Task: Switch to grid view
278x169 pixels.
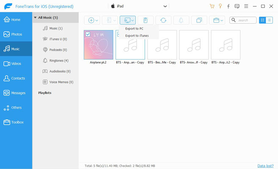Action: (262, 20)
